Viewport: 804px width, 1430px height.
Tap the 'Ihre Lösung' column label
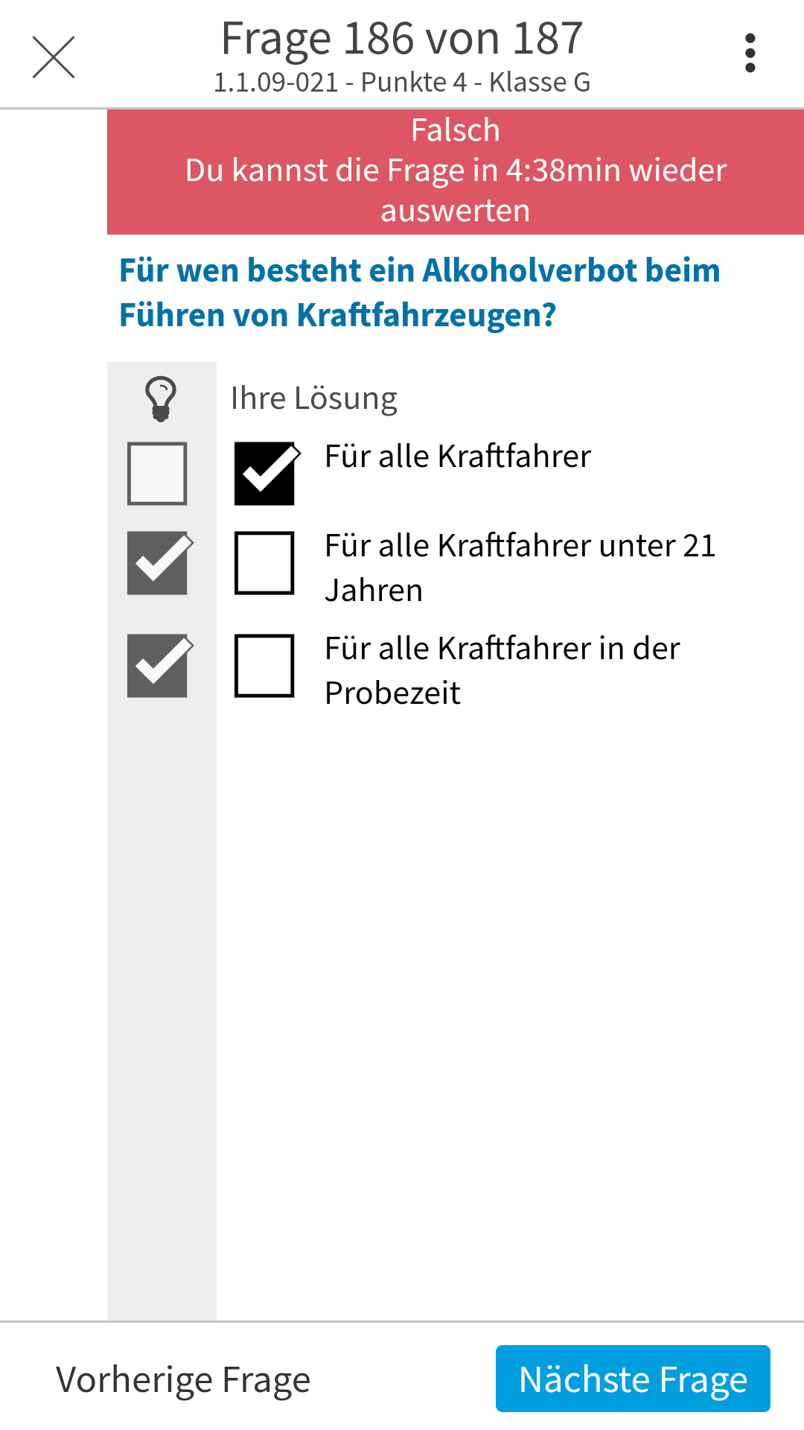point(313,398)
